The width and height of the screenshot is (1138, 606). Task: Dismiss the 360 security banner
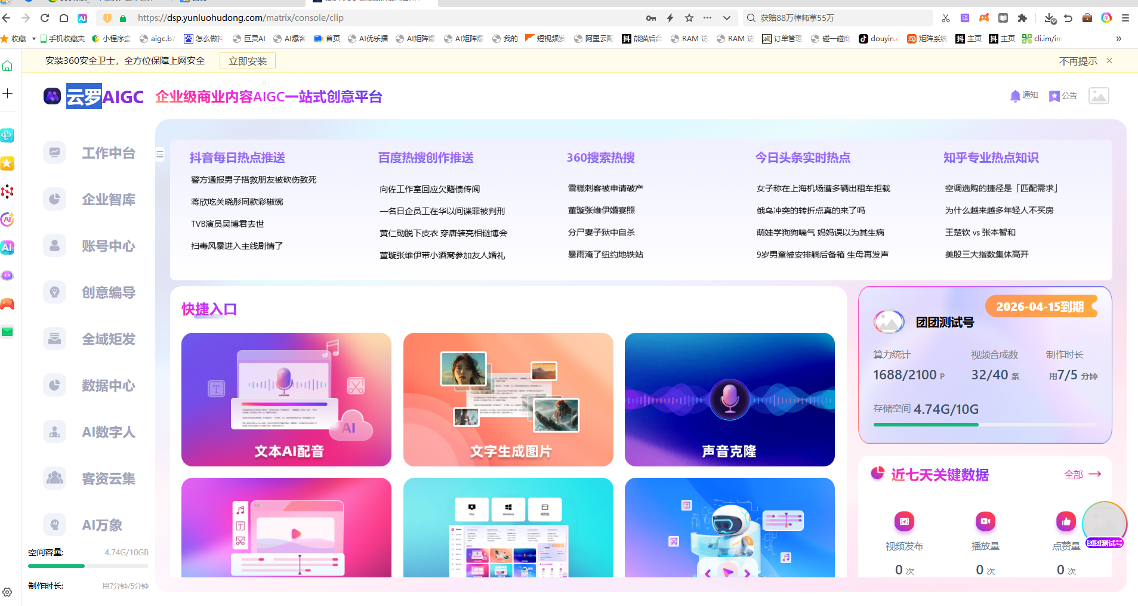[1109, 61]
